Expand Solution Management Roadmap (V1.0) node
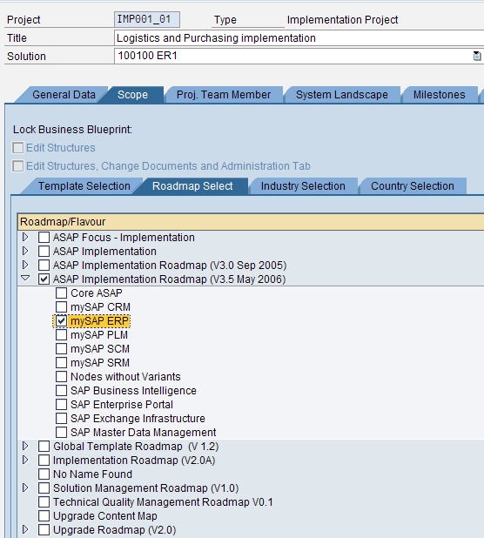Image resolution: width=484 pixels, height=538 pixels. point(25,488)
